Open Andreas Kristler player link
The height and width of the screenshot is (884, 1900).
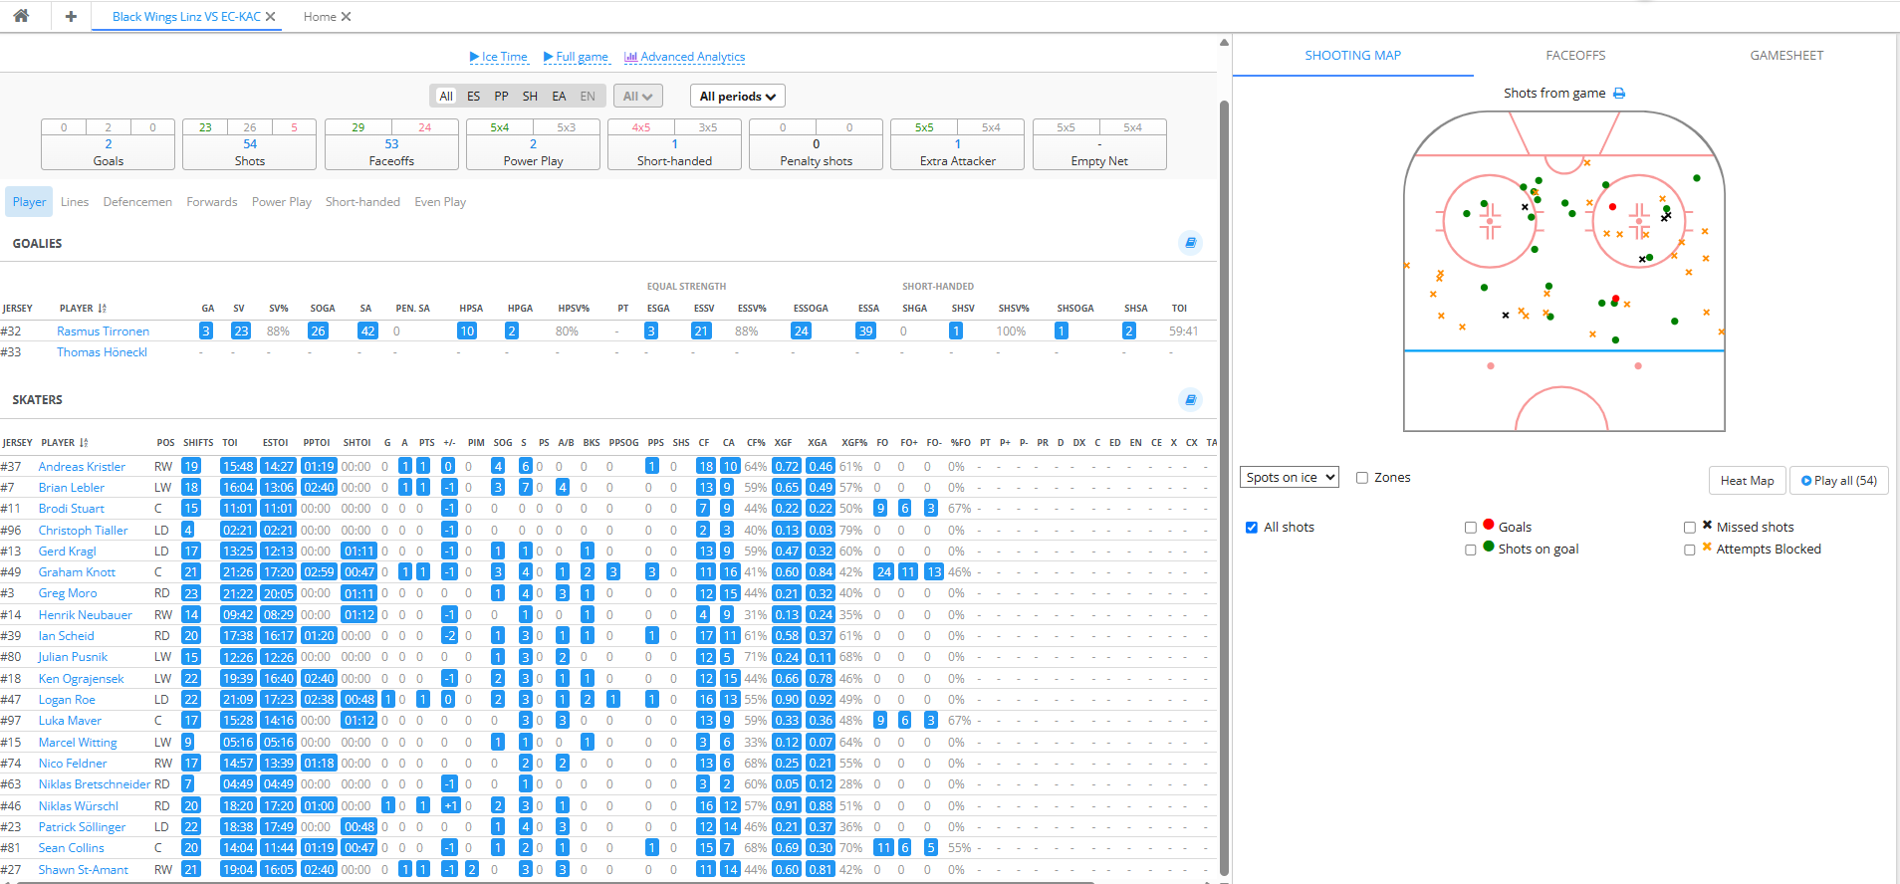tap(82, 467)
